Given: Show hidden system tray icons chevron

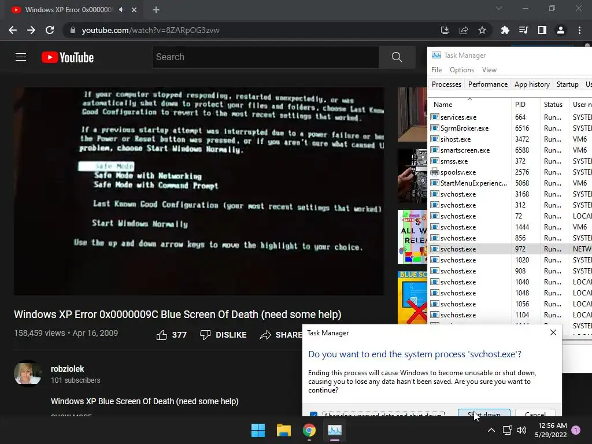Looking at the screenshot, I should [x=491, y=430].
